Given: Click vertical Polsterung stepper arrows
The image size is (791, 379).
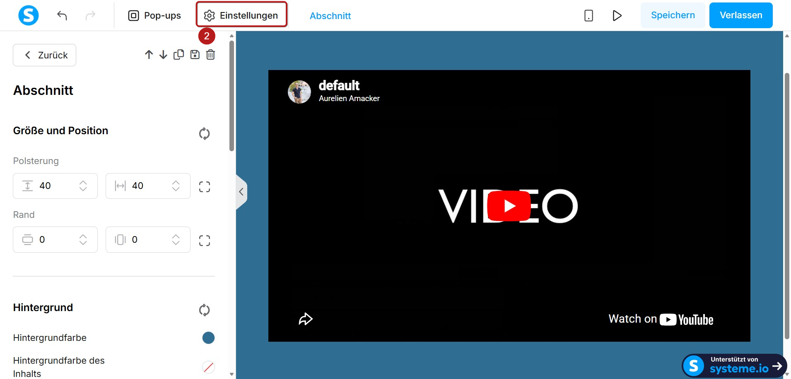Looking at the screenshot, I should point(83,186).
